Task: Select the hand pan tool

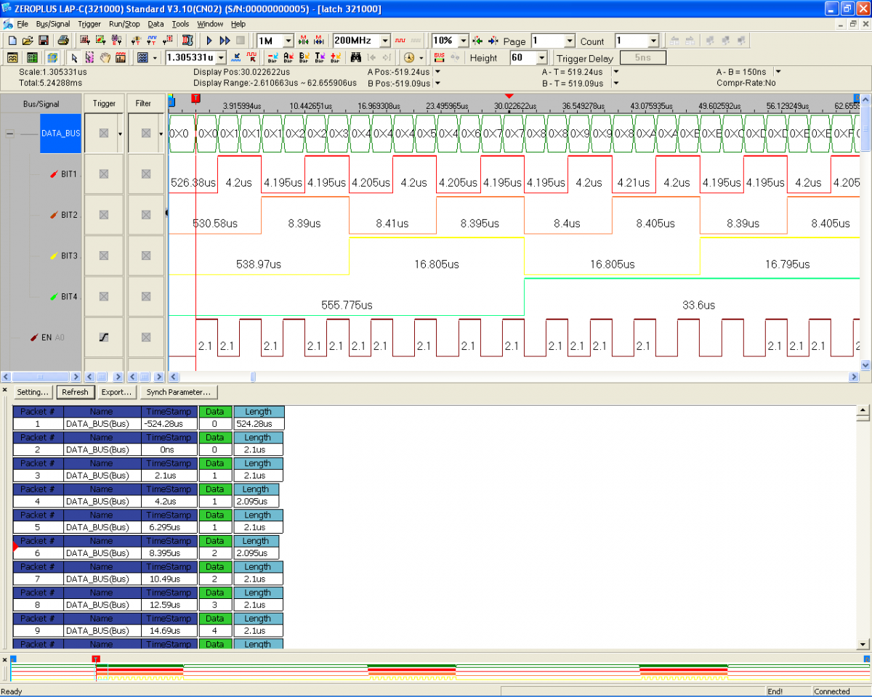Action: (105, 58)
